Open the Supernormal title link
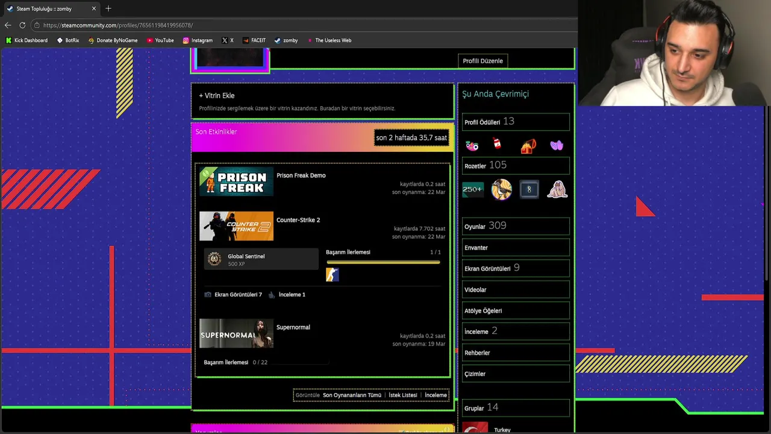This screenshot has width=771, height=434. [x=293, y=327]
